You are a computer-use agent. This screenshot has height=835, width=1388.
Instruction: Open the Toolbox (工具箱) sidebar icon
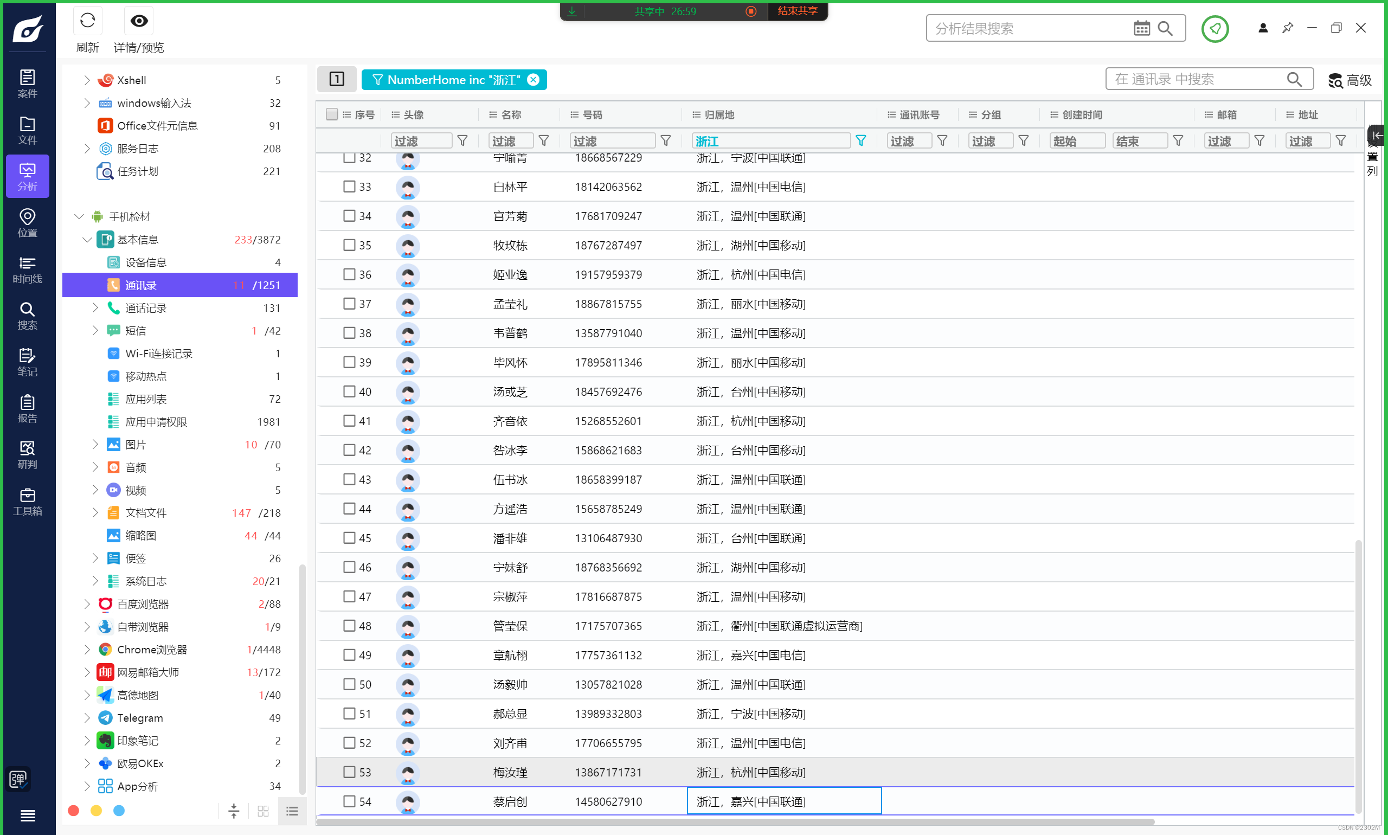coord(27,502)
